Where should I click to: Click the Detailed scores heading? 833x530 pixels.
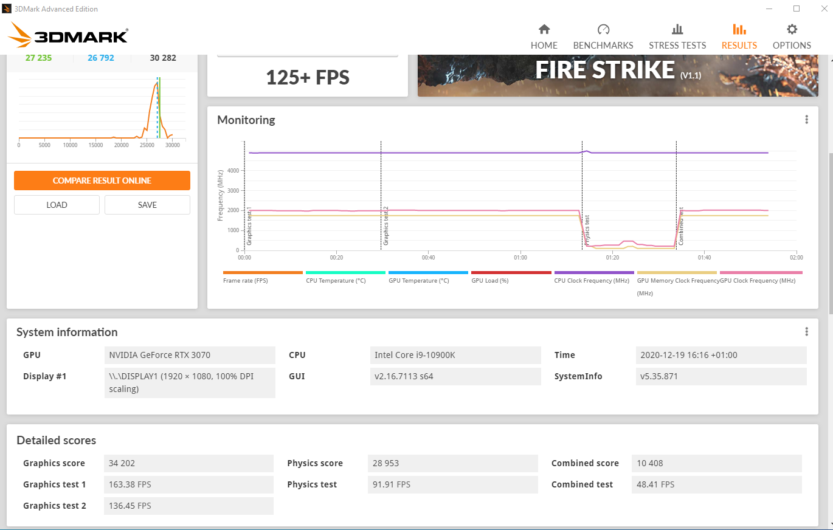pyautogui.click(x=56, y=440)
